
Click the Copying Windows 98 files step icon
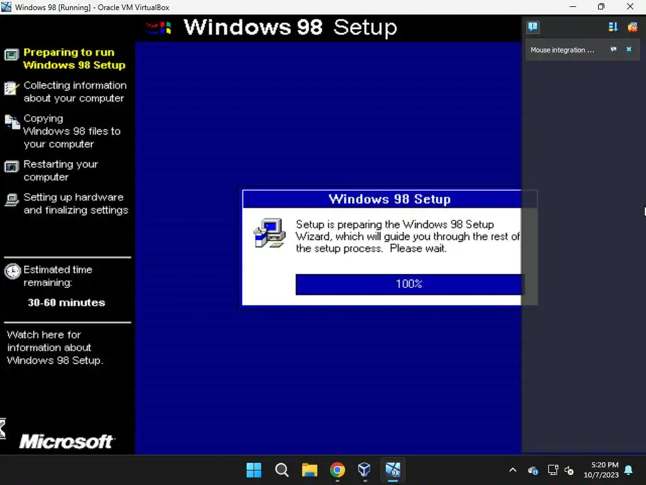pyautogui.click(x=13, y=122)
